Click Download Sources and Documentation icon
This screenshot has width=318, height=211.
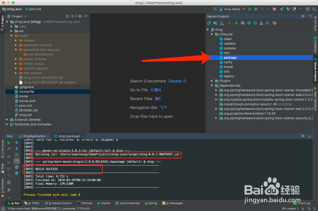coord(222,23)
